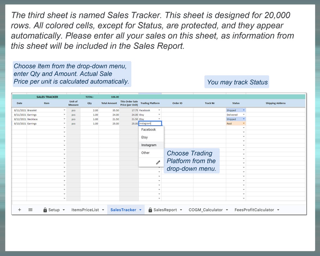The image size is (320, 256).
Task: Open the Delivered status dropdown
Action: click(x=243, y=115)
